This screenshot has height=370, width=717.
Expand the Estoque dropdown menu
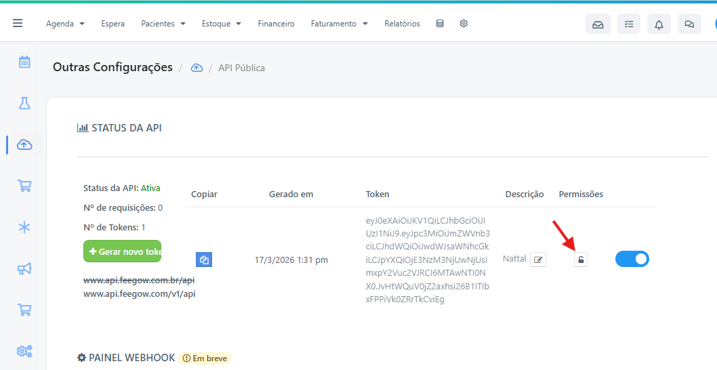coord(222,23)
